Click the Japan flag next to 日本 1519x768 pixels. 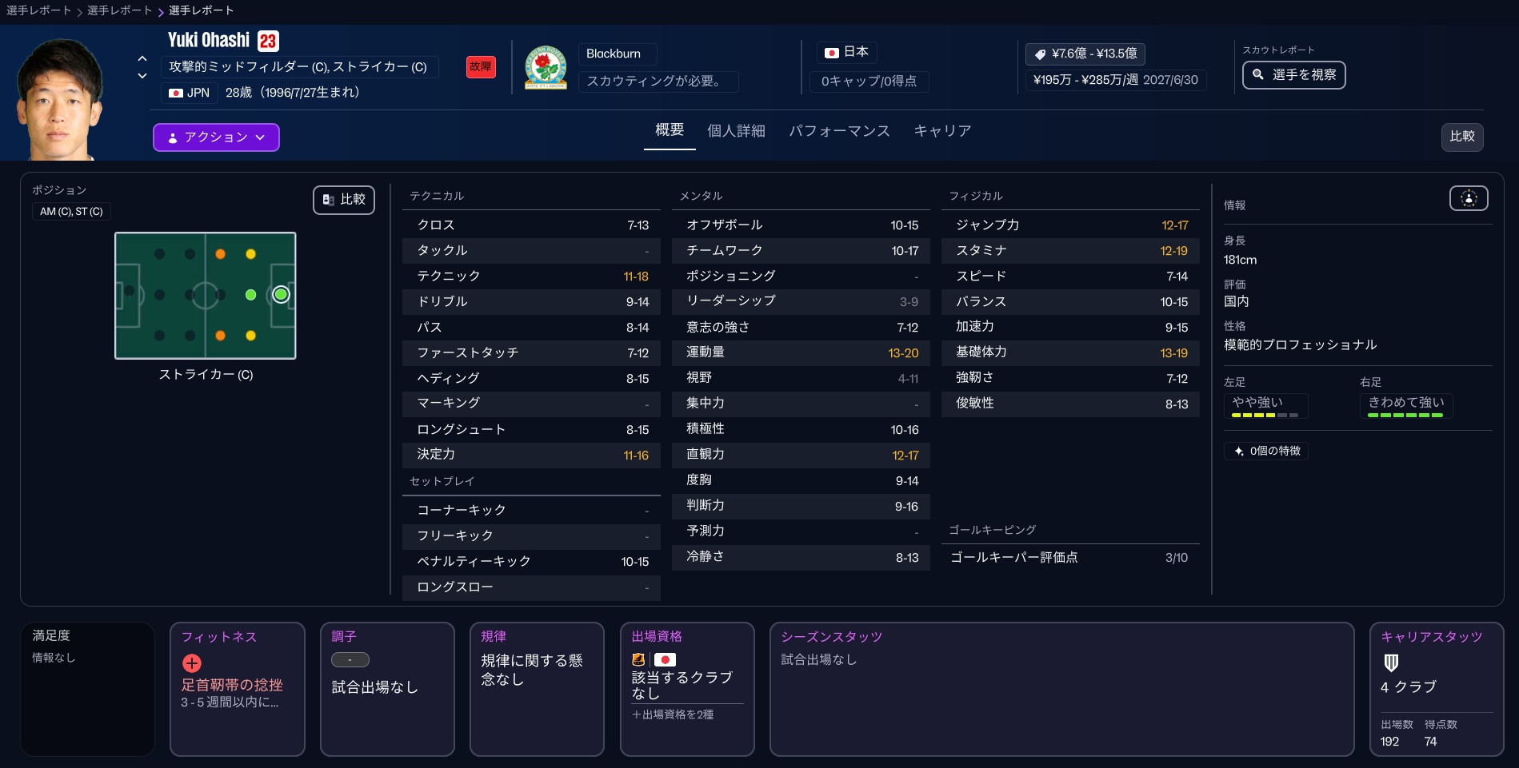click(832, 53)
